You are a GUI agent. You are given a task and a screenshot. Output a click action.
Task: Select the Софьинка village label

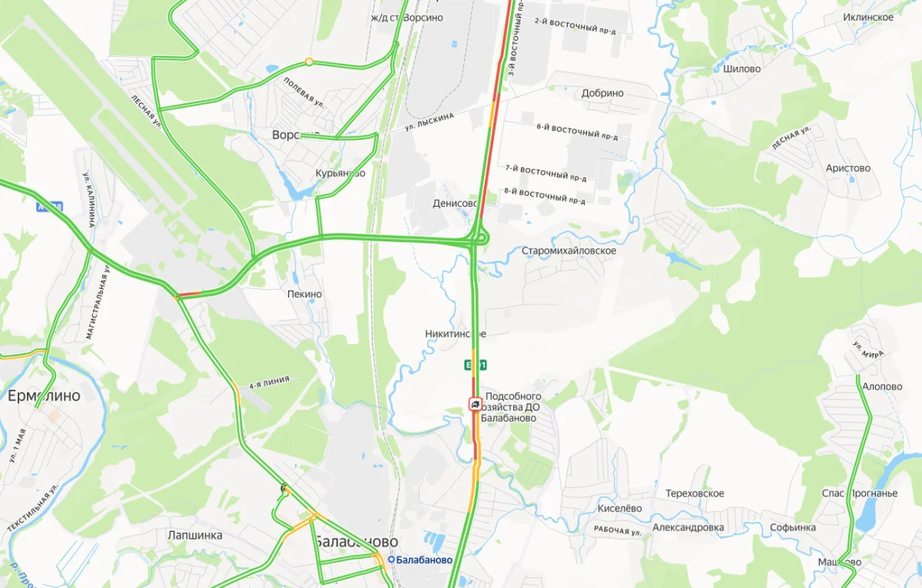[793, 527]
